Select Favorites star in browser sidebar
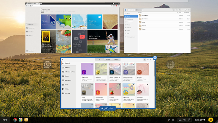The width and height of the screenshot is (218, 123). click(31, 32)
